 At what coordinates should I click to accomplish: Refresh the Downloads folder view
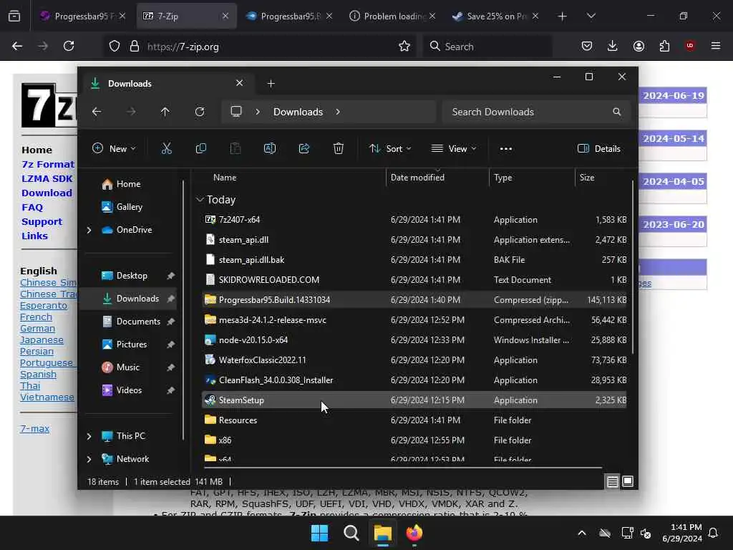(200, 112)
